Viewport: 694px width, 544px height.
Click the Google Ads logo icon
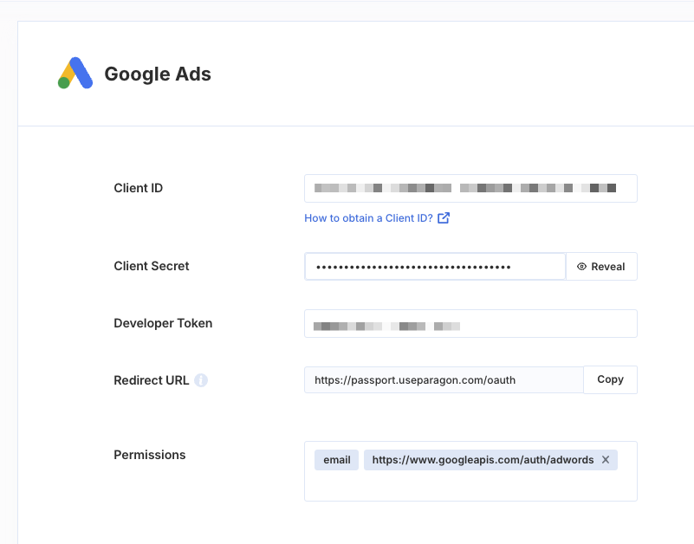pos(75,73)
